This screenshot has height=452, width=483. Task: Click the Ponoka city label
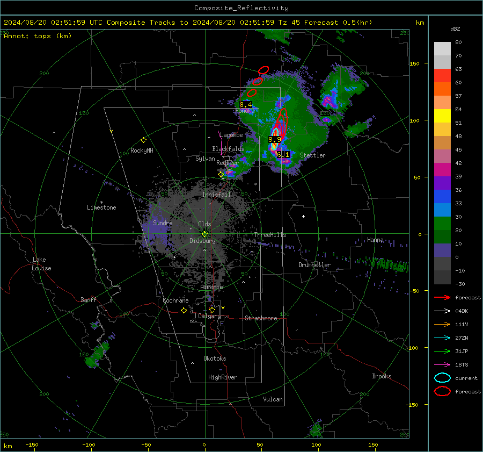click(x=245, y=111)
